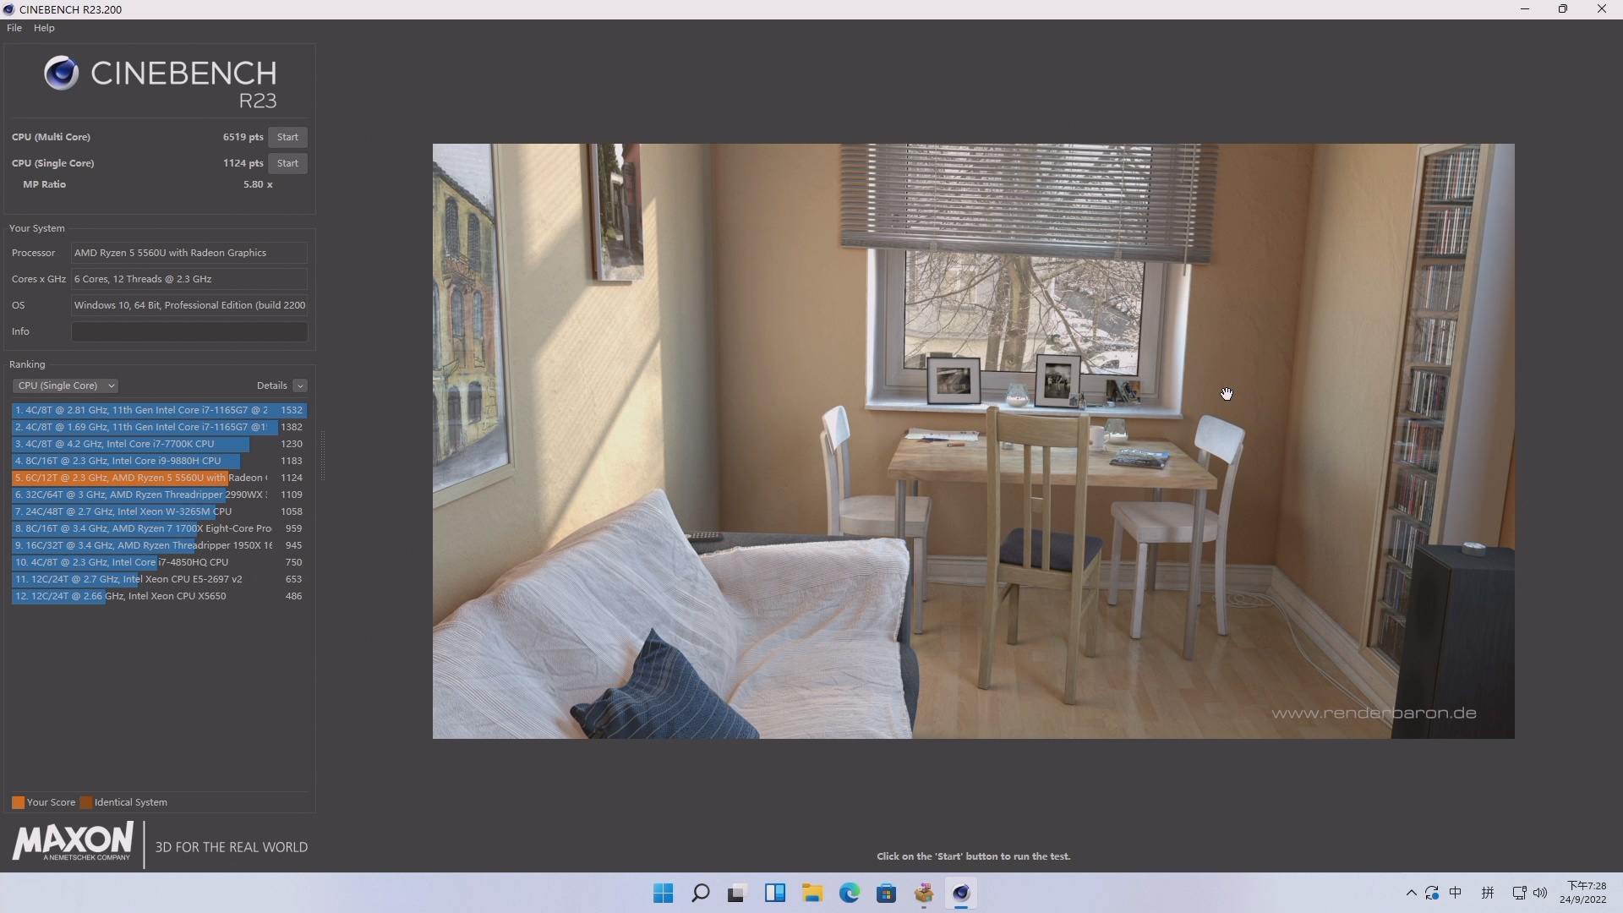Click the Info input field
Viewport: 1623px width, 913px height.
pos(189,331)
